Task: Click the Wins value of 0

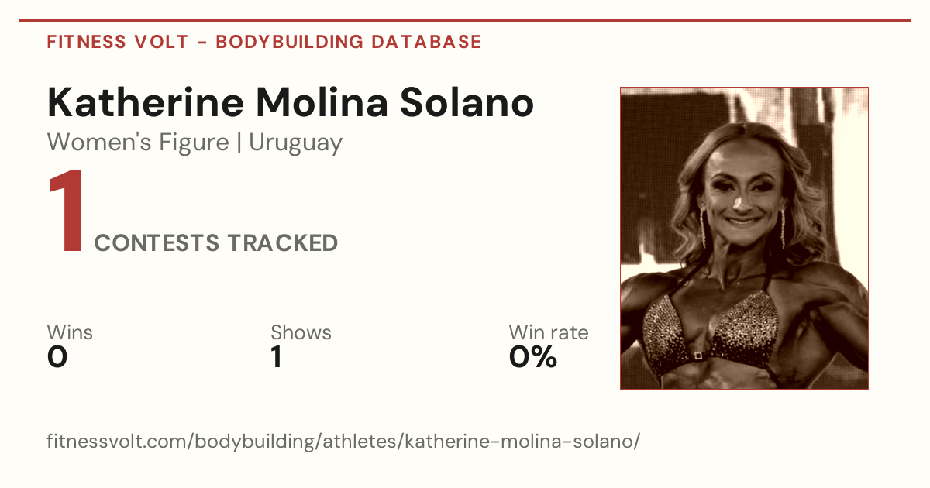Action: (x=57, y=357)
